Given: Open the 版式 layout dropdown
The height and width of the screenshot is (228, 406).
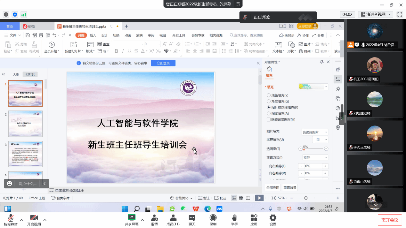Looking at the screenshot, I should click(90, 51).
